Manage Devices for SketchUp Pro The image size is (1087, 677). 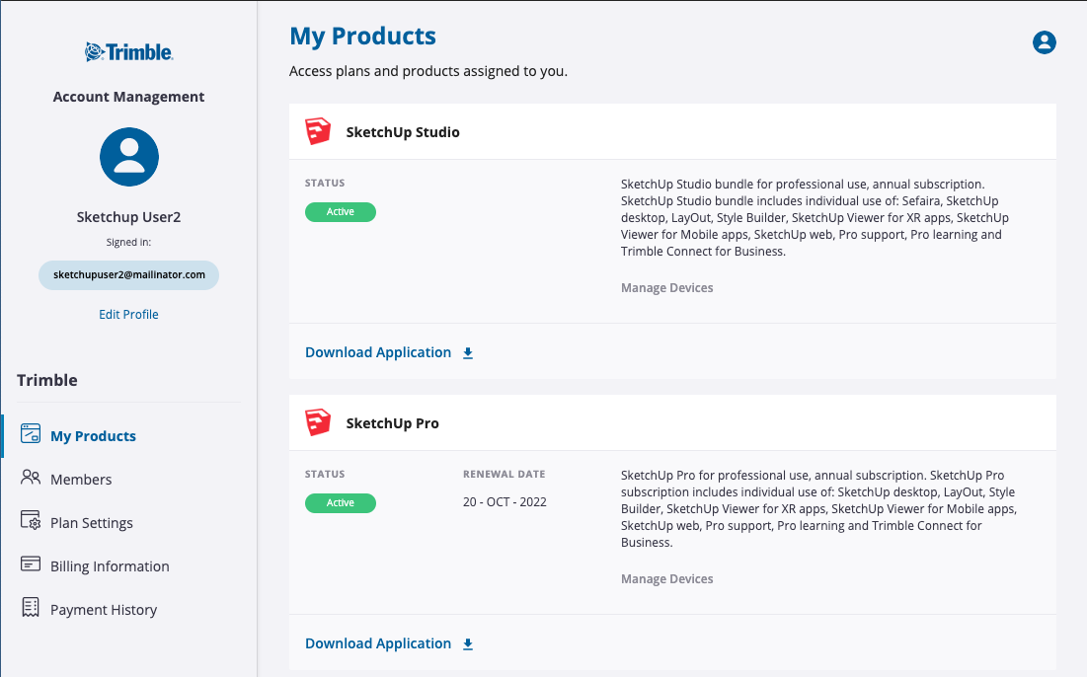pos(666,578)
